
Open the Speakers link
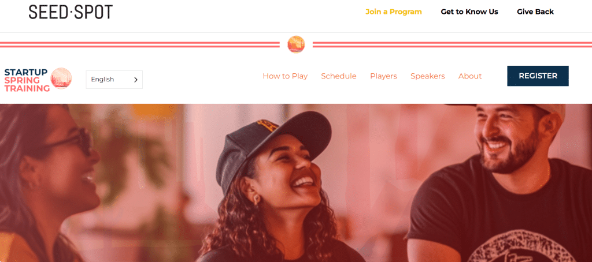click(x=428, y=76)
